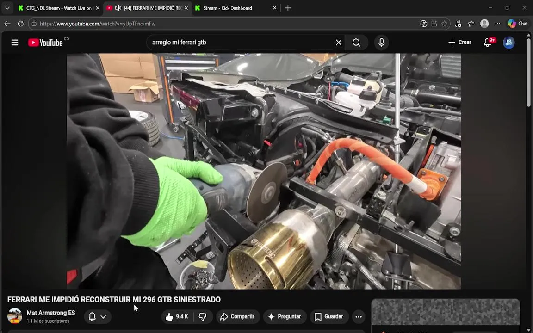Image resolution: width=533 pixels, height=333 pixels.
Task: Click the YouTube URL address bar
Action: pos(224,24)
